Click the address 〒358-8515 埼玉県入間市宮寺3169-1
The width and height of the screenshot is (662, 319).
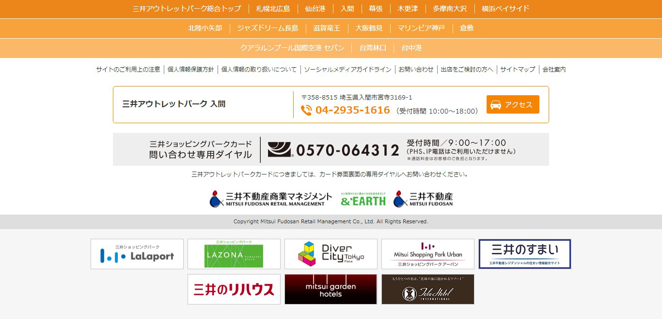[357, 97]
